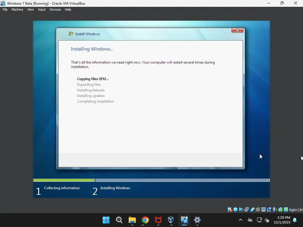Open VirtualBox Manager cube icon in taskbar

171,220
